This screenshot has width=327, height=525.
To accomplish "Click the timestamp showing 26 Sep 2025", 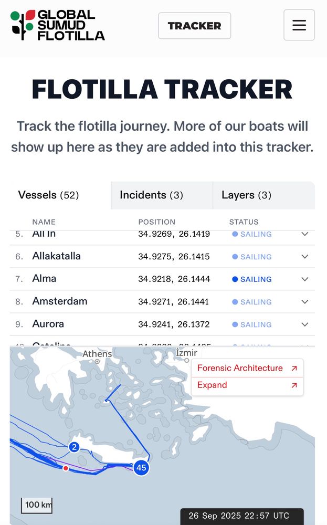I will click(x=240, y=516).
